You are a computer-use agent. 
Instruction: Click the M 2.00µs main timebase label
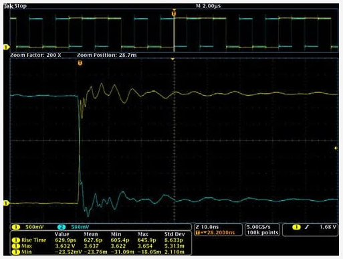click(208, 6)
